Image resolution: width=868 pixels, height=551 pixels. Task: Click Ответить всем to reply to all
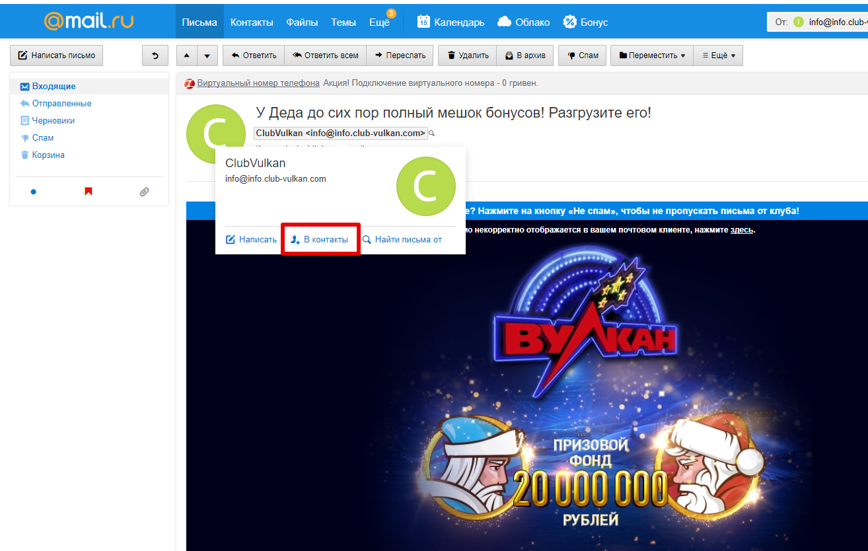click(325, 55)
